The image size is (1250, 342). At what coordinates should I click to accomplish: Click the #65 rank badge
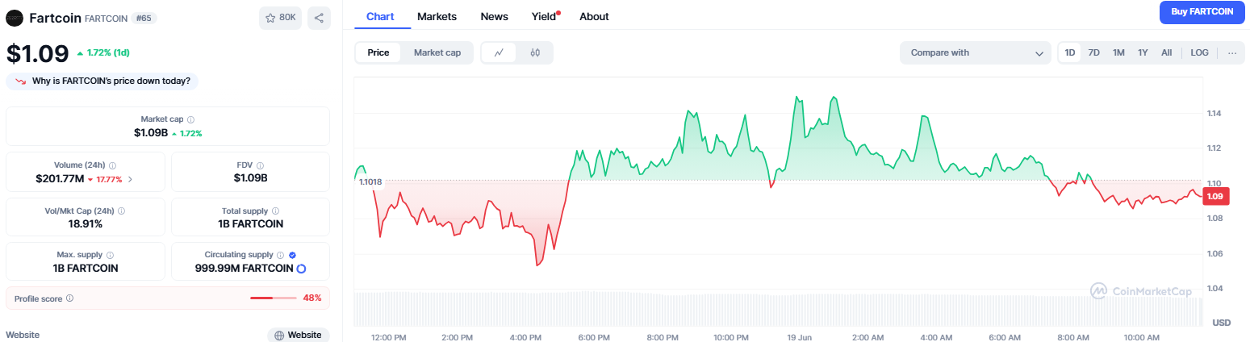(145, 18)
